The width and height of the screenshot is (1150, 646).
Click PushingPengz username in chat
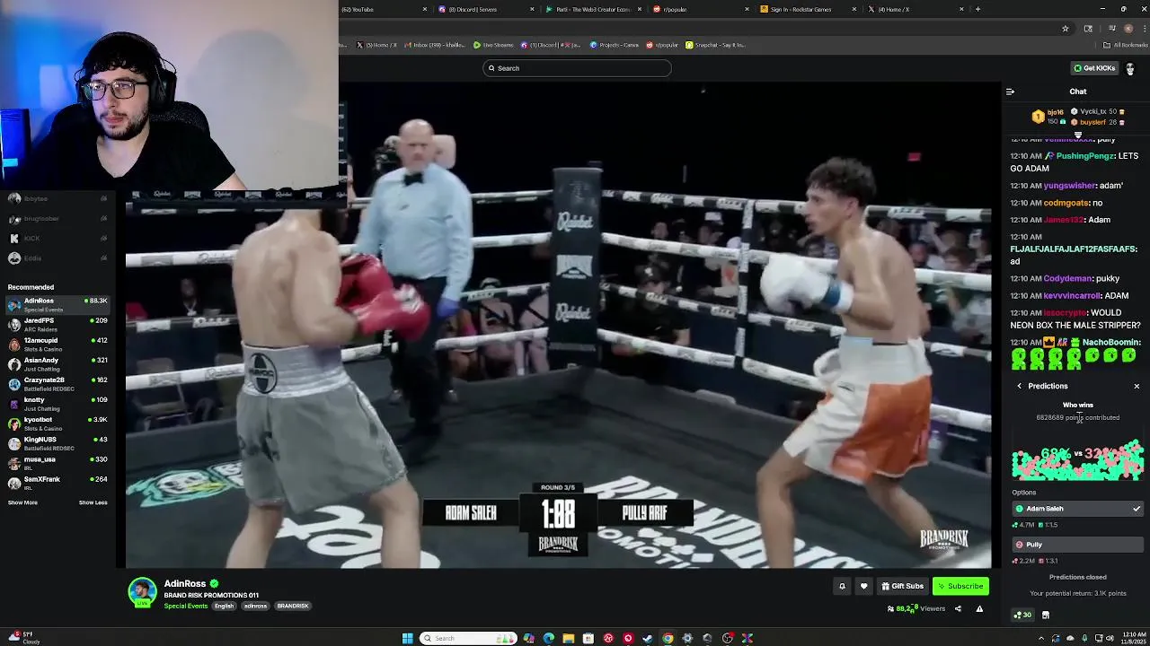1085,156
